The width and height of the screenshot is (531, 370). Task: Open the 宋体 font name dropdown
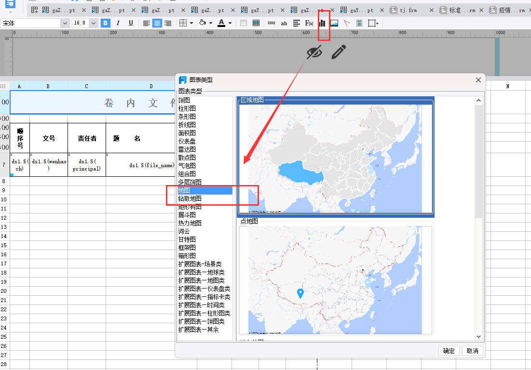point(65,23)
